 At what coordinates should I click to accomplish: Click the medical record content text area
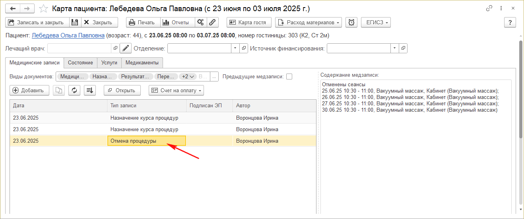(416, 147)
